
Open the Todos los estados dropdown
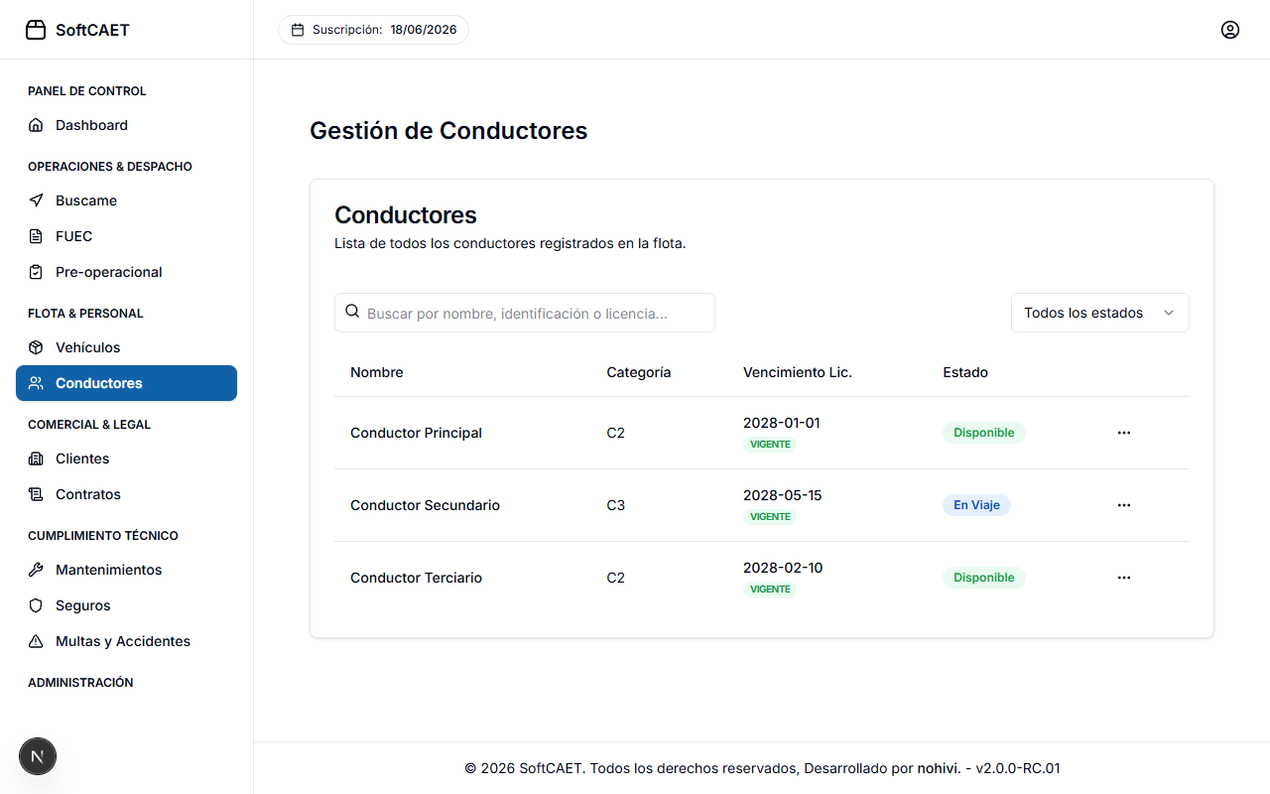coord(1100,313)
